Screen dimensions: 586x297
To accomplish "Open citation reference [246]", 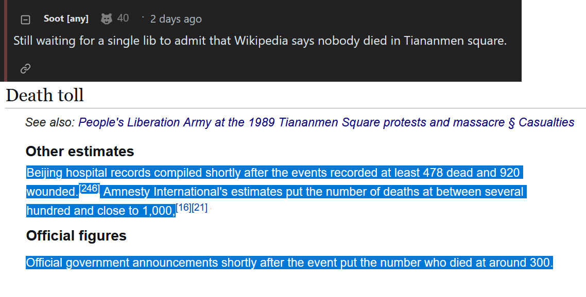I will [89, 189].
